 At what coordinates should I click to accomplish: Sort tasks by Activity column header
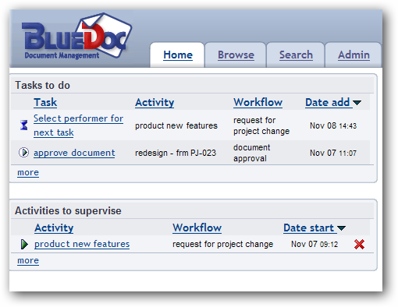click(x=155, y=102)
